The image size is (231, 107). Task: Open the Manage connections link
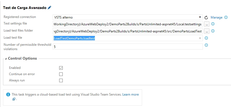tap(217, 17)
